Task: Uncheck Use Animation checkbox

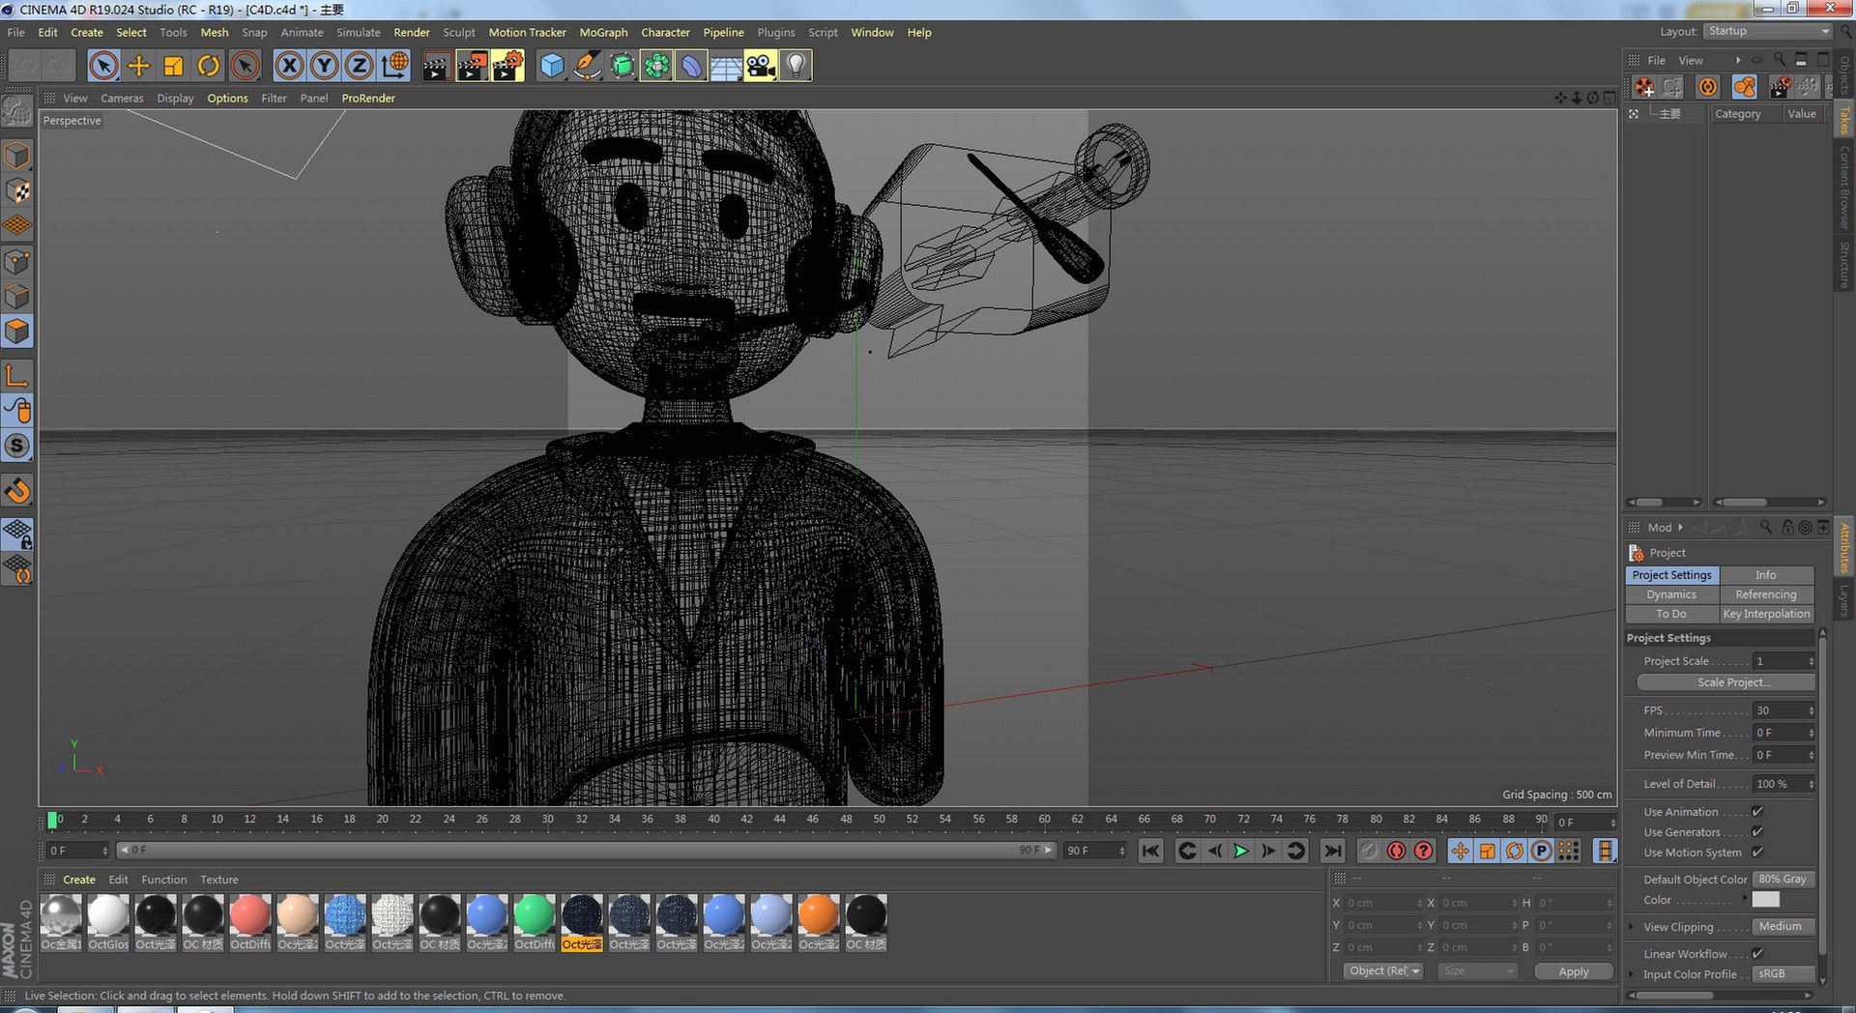Action: tap(1757, 812)
